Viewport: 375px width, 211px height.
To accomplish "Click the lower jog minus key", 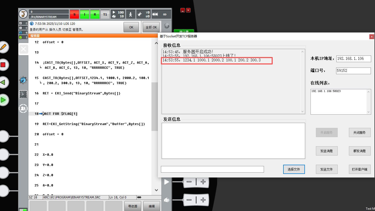I will tap(189, 200).
